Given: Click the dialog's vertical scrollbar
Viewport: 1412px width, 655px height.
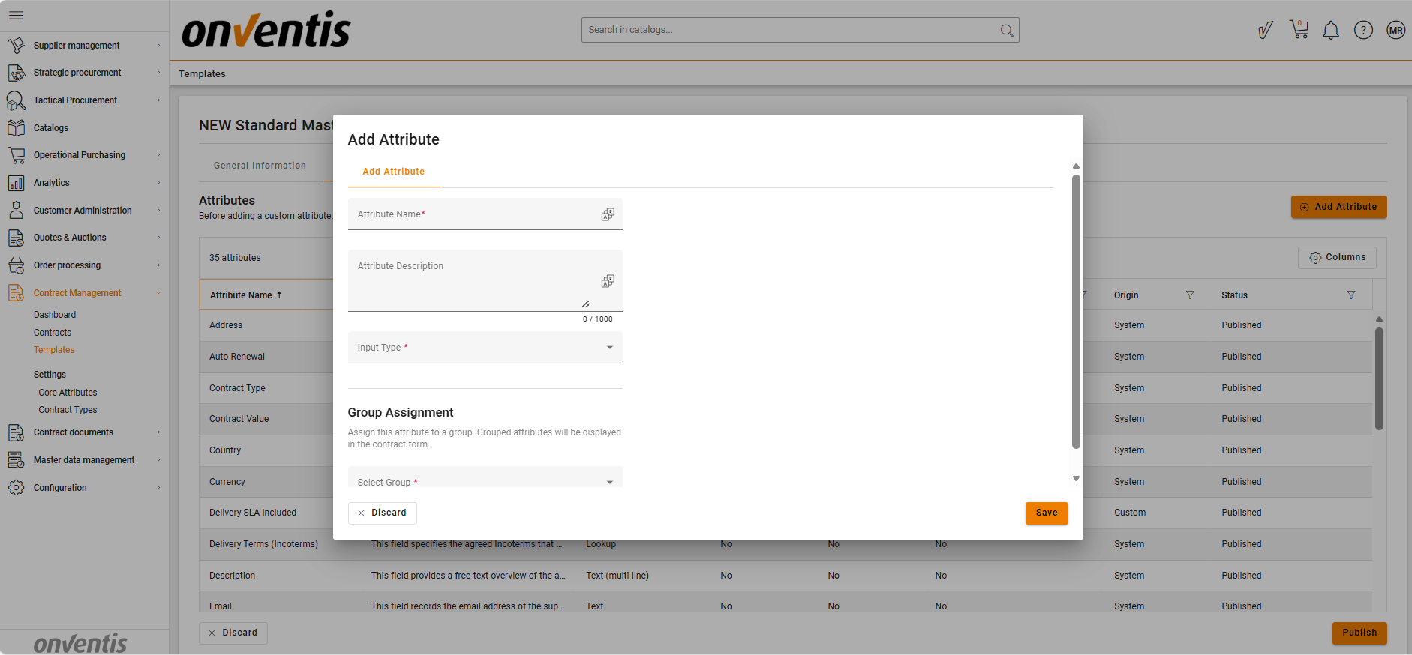Looking at the screenshot, I should click(x=1075, y=311).
